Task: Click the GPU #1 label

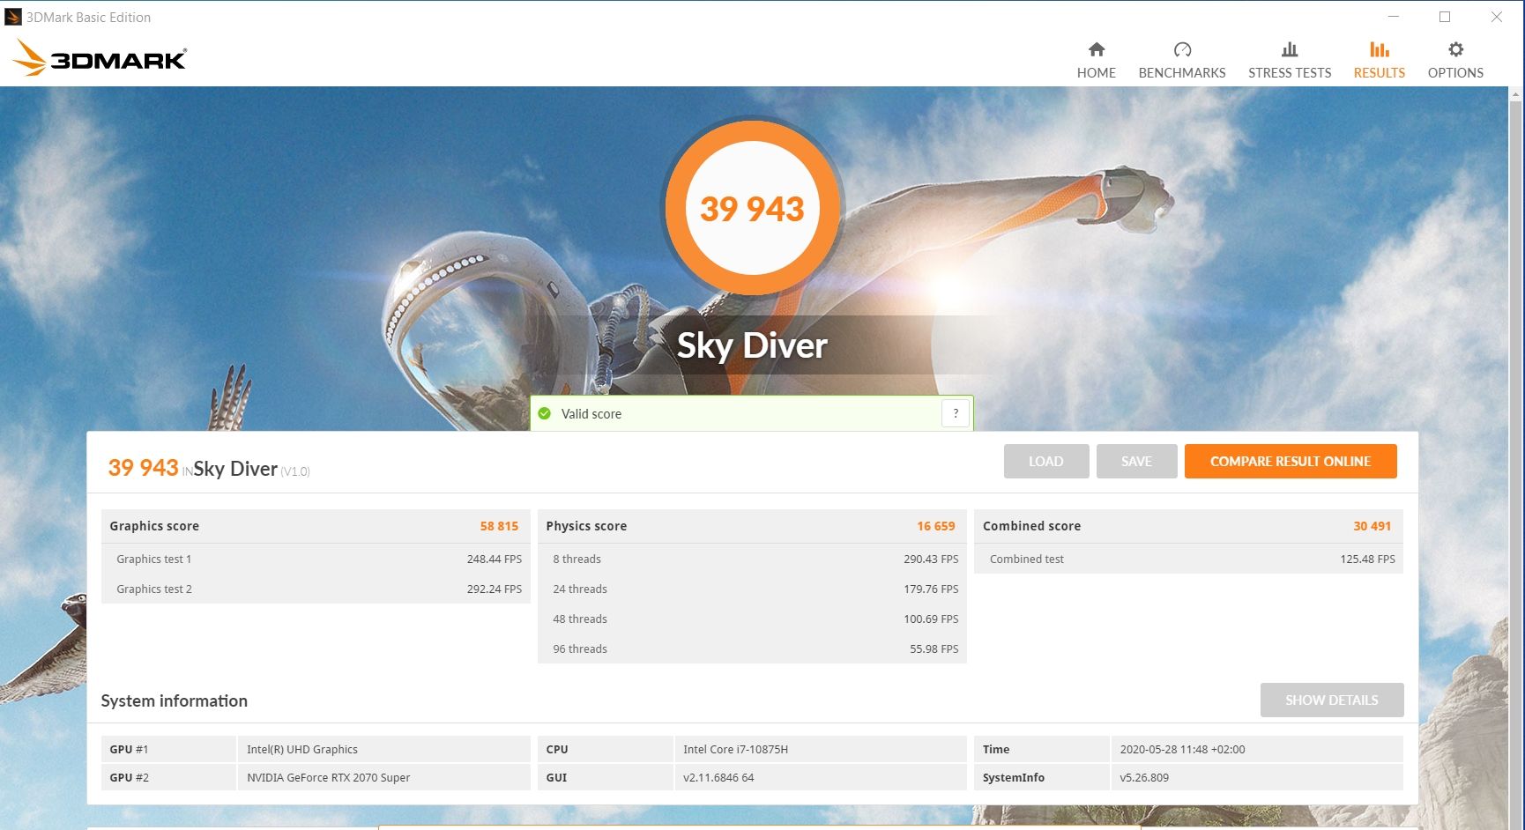Action: pyautogui.click(x=129, y=750)
